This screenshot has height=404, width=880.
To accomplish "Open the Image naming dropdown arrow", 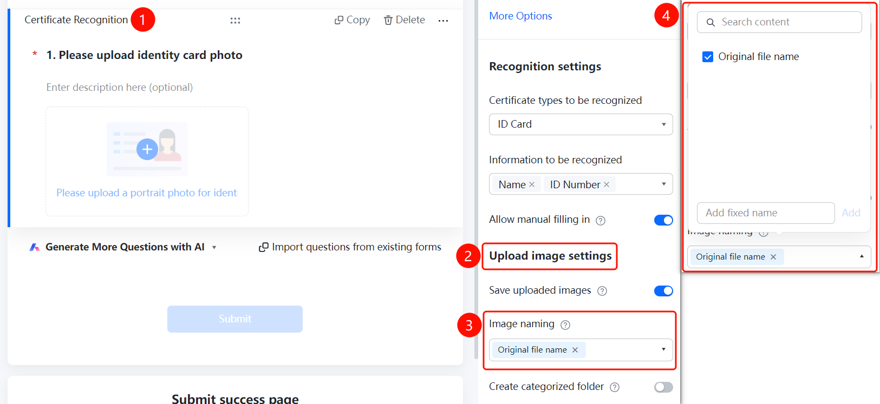I will [663, 349].
